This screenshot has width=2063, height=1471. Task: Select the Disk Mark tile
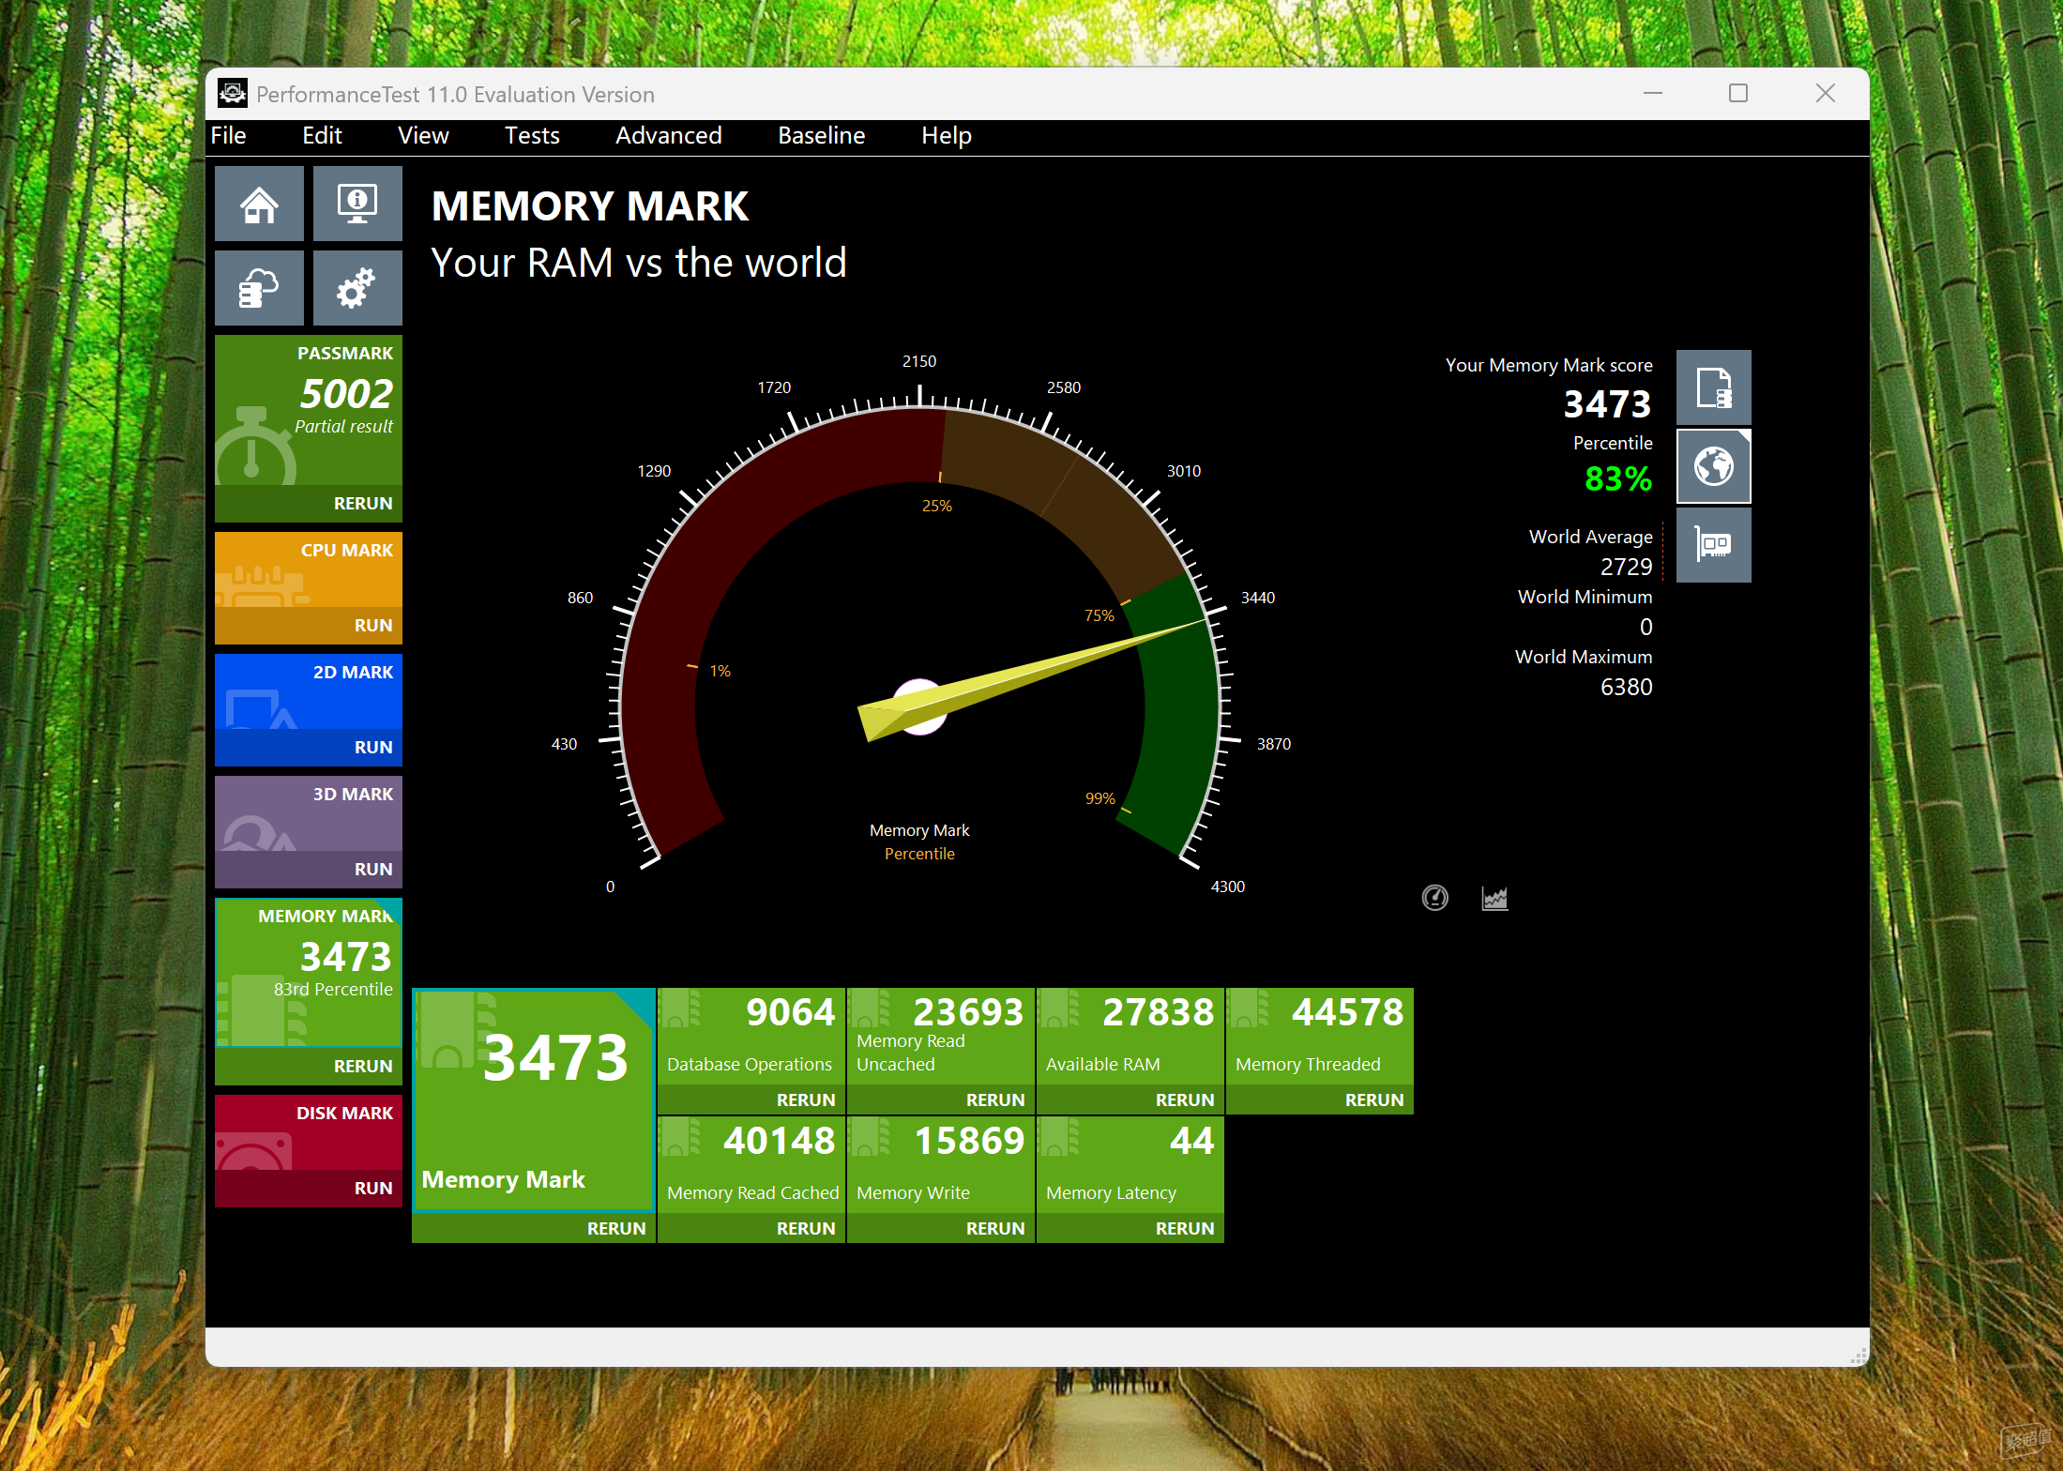click(x=309, y=1133)
